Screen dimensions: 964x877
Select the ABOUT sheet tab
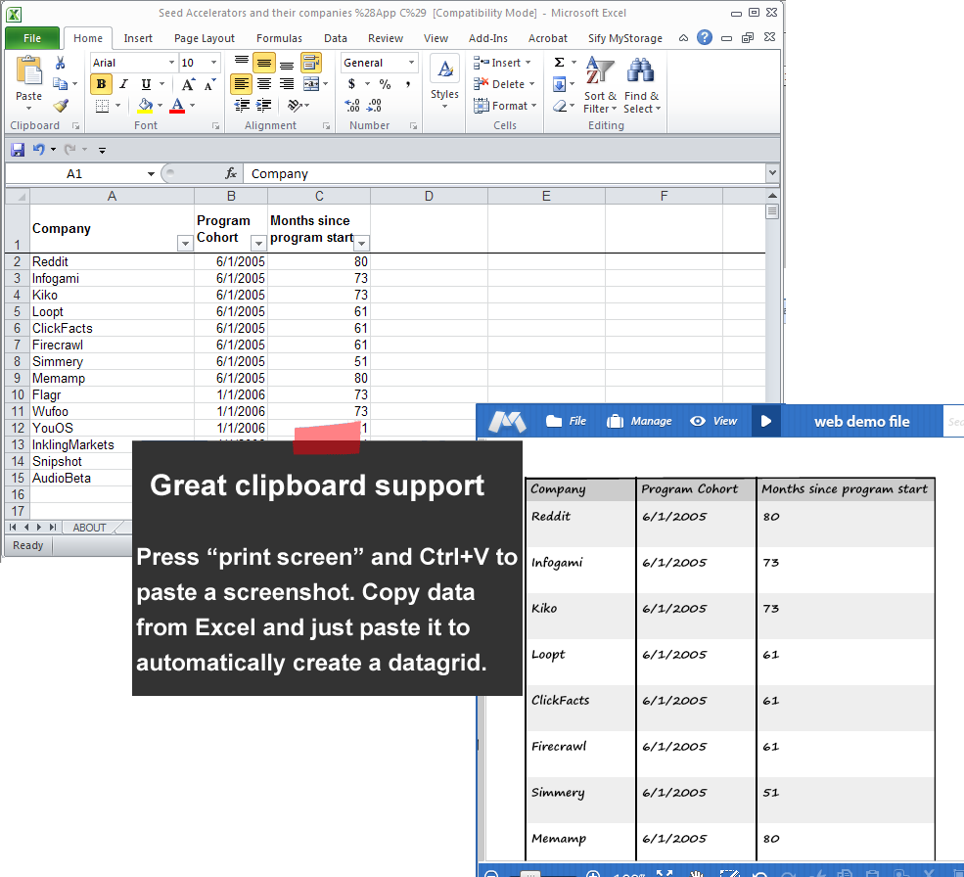click(x=90, y=528)
